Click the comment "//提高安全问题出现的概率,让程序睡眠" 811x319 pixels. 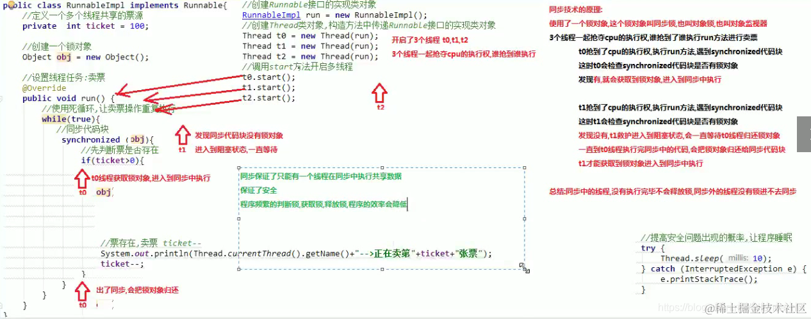(717, 238)
